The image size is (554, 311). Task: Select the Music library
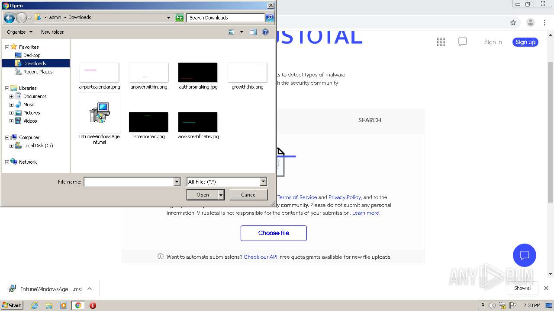[29, 105]
